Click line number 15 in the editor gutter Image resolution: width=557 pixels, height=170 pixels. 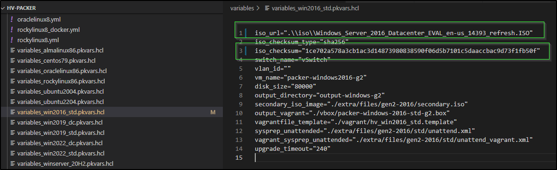pyautogui.click(x=239, y=157)
